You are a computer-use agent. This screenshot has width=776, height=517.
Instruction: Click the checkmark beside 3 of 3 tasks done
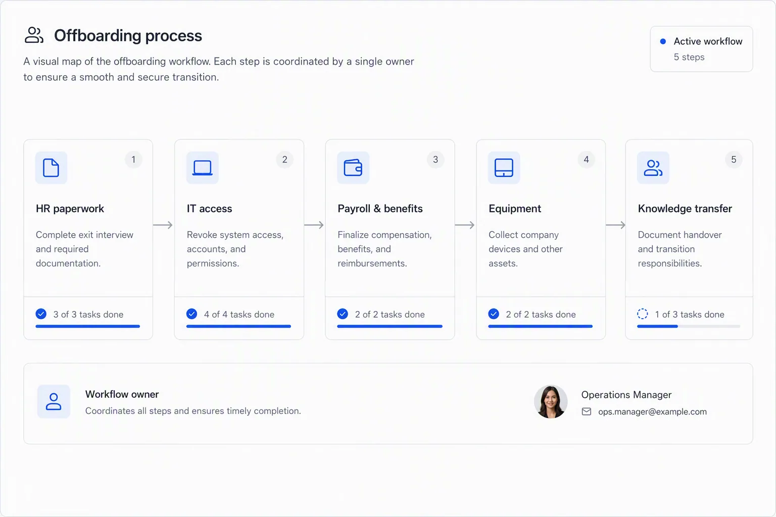tap(41, 314)
